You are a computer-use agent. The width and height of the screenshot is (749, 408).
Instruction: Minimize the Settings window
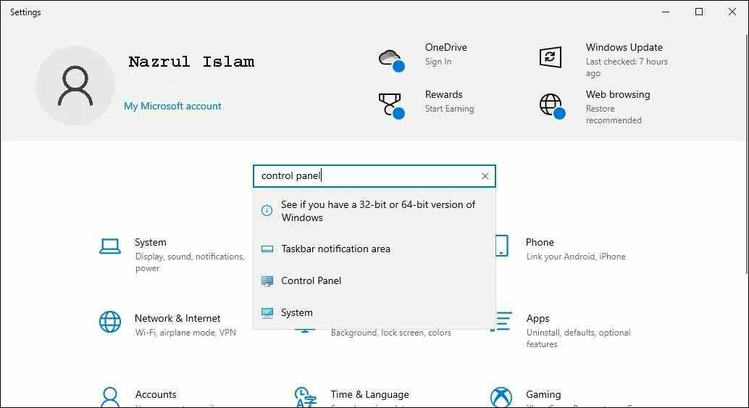[x=666, y=12]
